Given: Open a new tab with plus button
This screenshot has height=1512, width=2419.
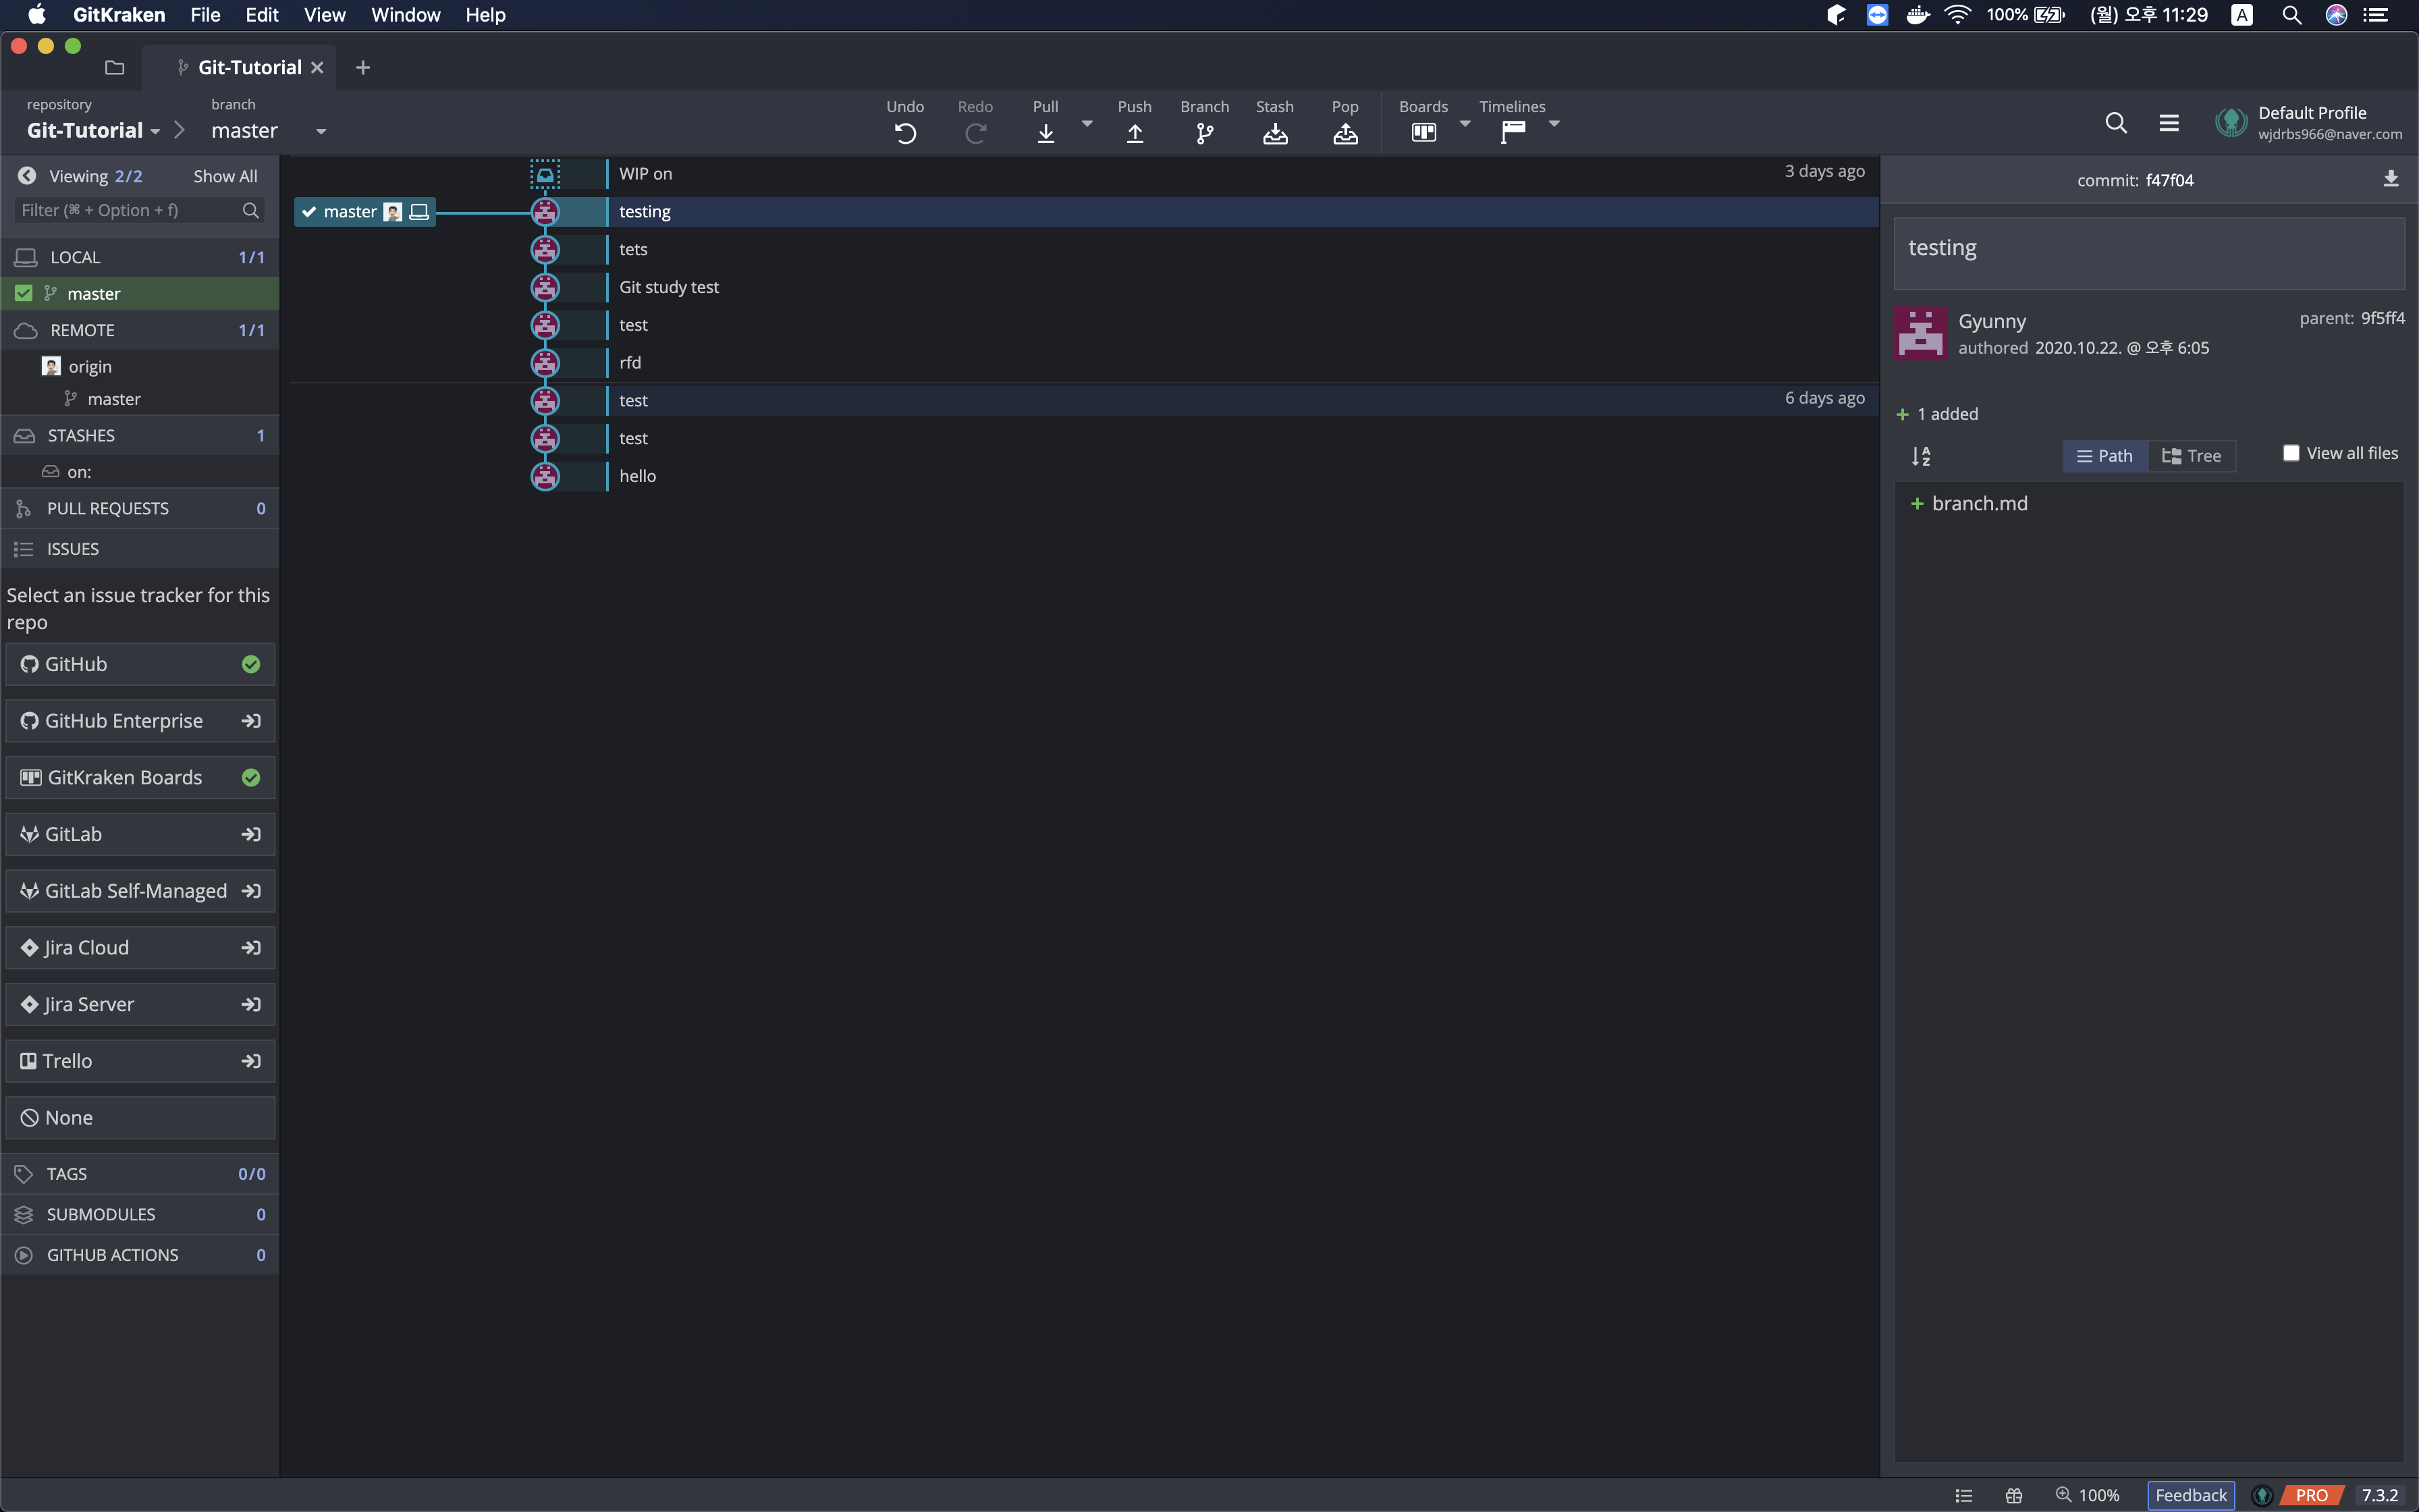Looking at the screenshot, I should [x=363, y=67].
